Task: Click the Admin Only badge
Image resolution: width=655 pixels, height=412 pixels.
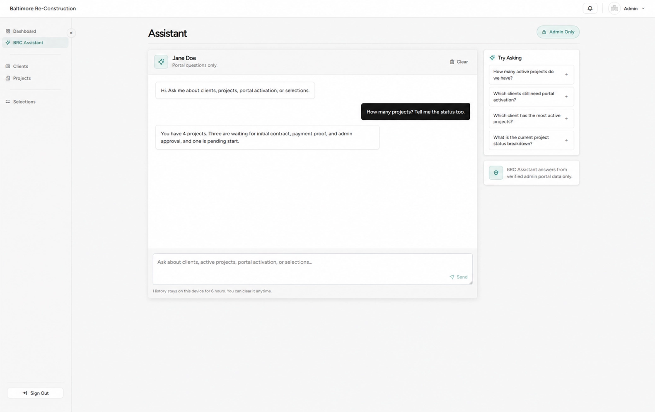Action: point(558,32)
